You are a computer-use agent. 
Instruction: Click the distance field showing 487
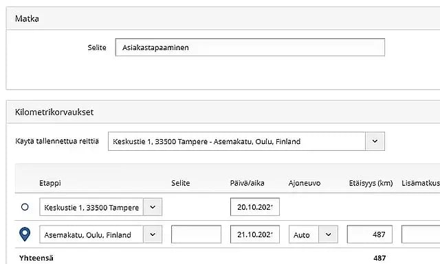pyautogui.click(x=370, y=234)
